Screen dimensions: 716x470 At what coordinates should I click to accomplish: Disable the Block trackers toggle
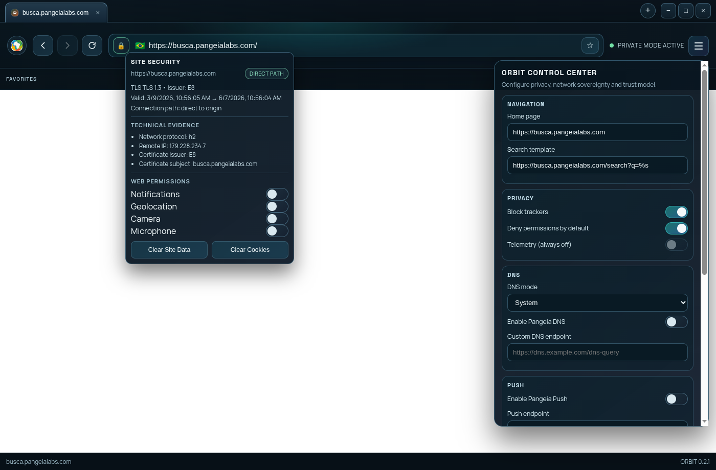[677, 212]
